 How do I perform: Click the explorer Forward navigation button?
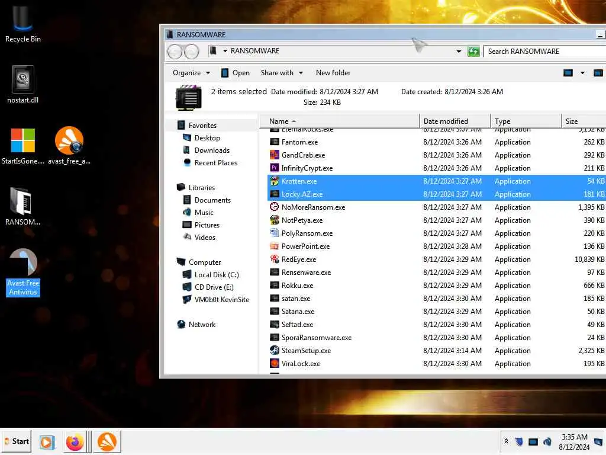(191, 51)
